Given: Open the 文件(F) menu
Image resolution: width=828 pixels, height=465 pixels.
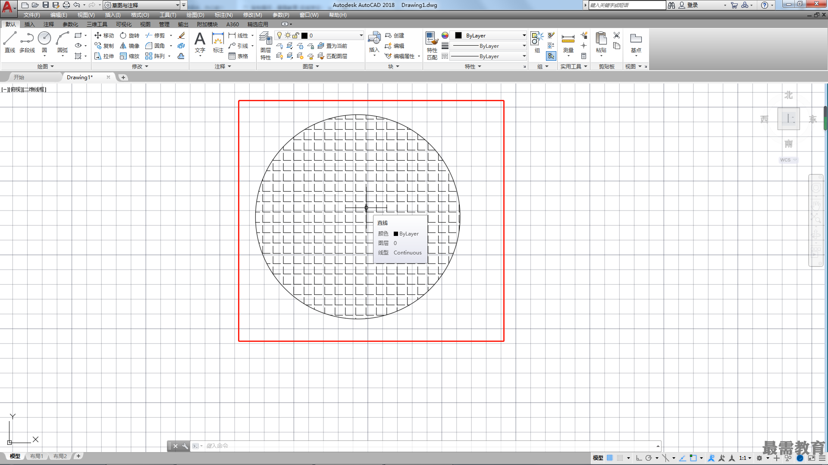Looking at the screenshot, I should 32,15.
